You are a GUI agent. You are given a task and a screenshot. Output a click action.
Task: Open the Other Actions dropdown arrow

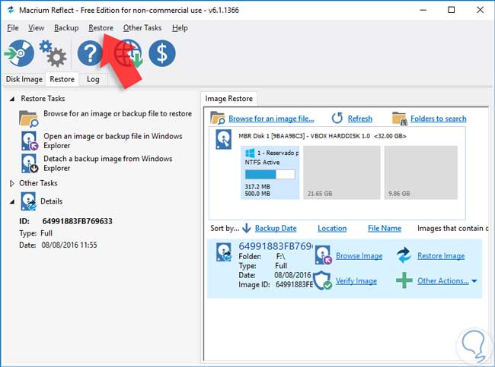coord(474,281)
